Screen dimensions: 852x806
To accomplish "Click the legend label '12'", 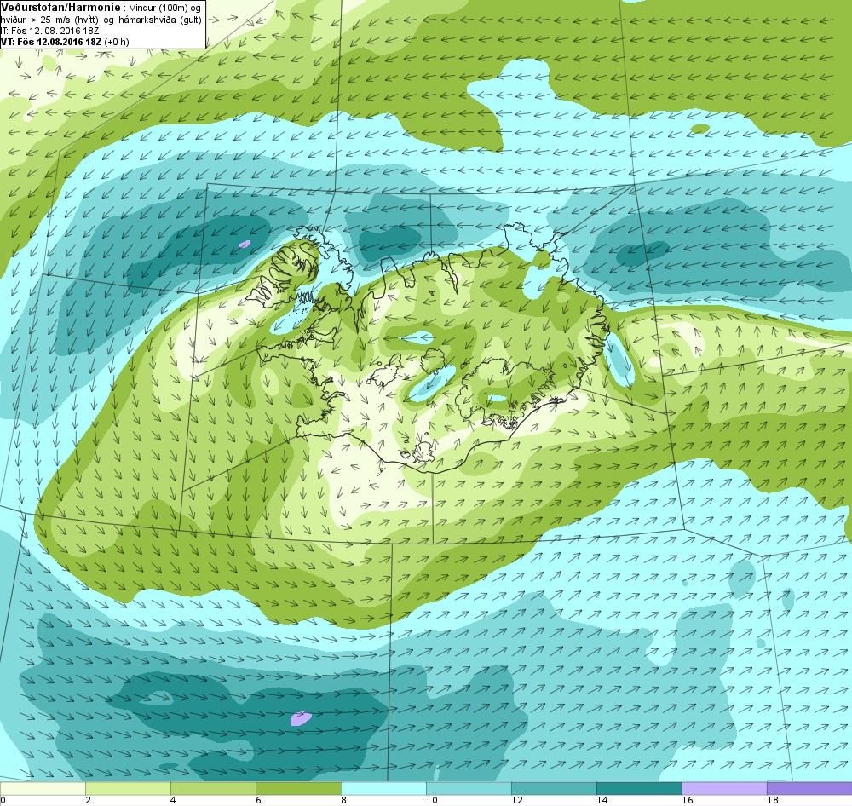I will (x=517, y=800).
